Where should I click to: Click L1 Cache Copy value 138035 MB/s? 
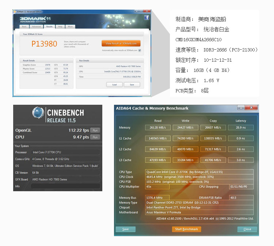[x=213, y=138]
